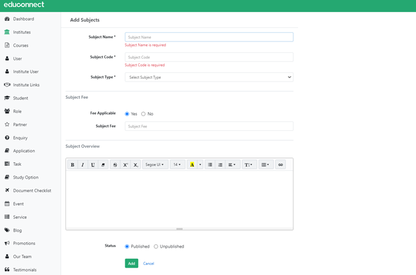
Task: Click inside the Subject Overview text area
Action: tap(179, 200)
